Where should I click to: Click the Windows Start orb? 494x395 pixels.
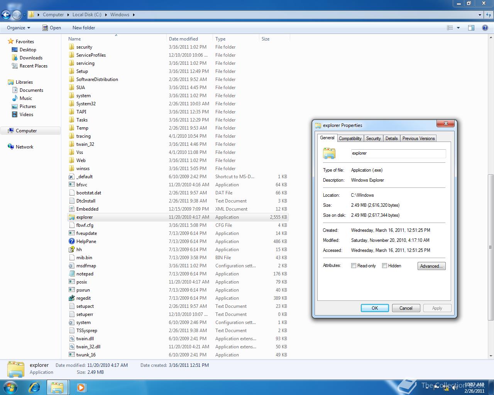coord(10,387)
